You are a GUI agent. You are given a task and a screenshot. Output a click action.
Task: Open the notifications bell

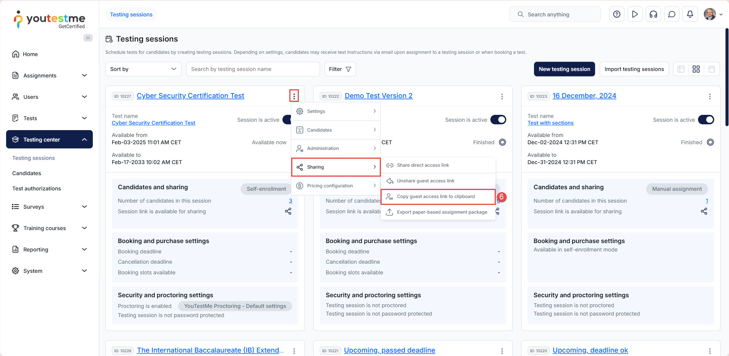point(690,14)
